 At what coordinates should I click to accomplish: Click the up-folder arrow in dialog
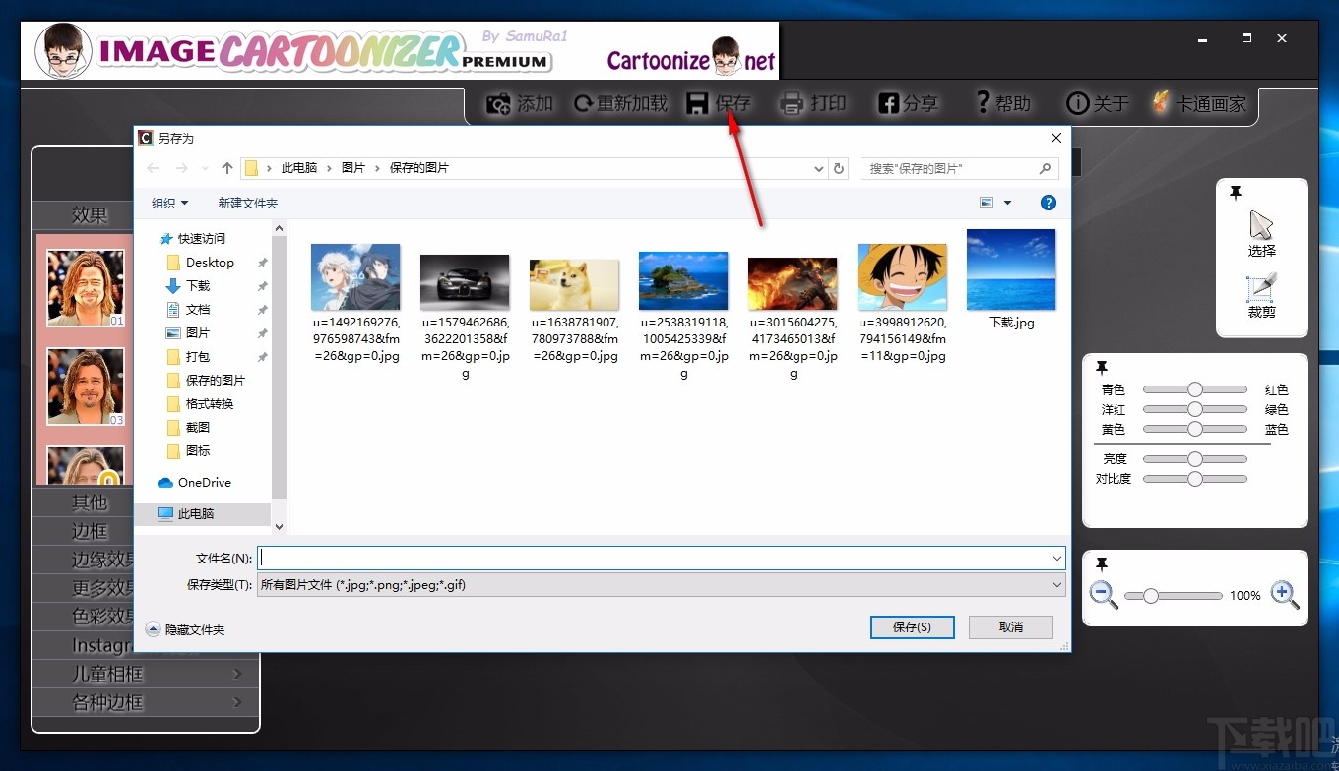pos(227,168)
